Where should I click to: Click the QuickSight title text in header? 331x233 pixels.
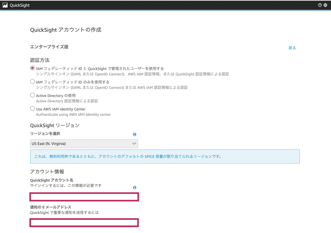tap(20, 5)
